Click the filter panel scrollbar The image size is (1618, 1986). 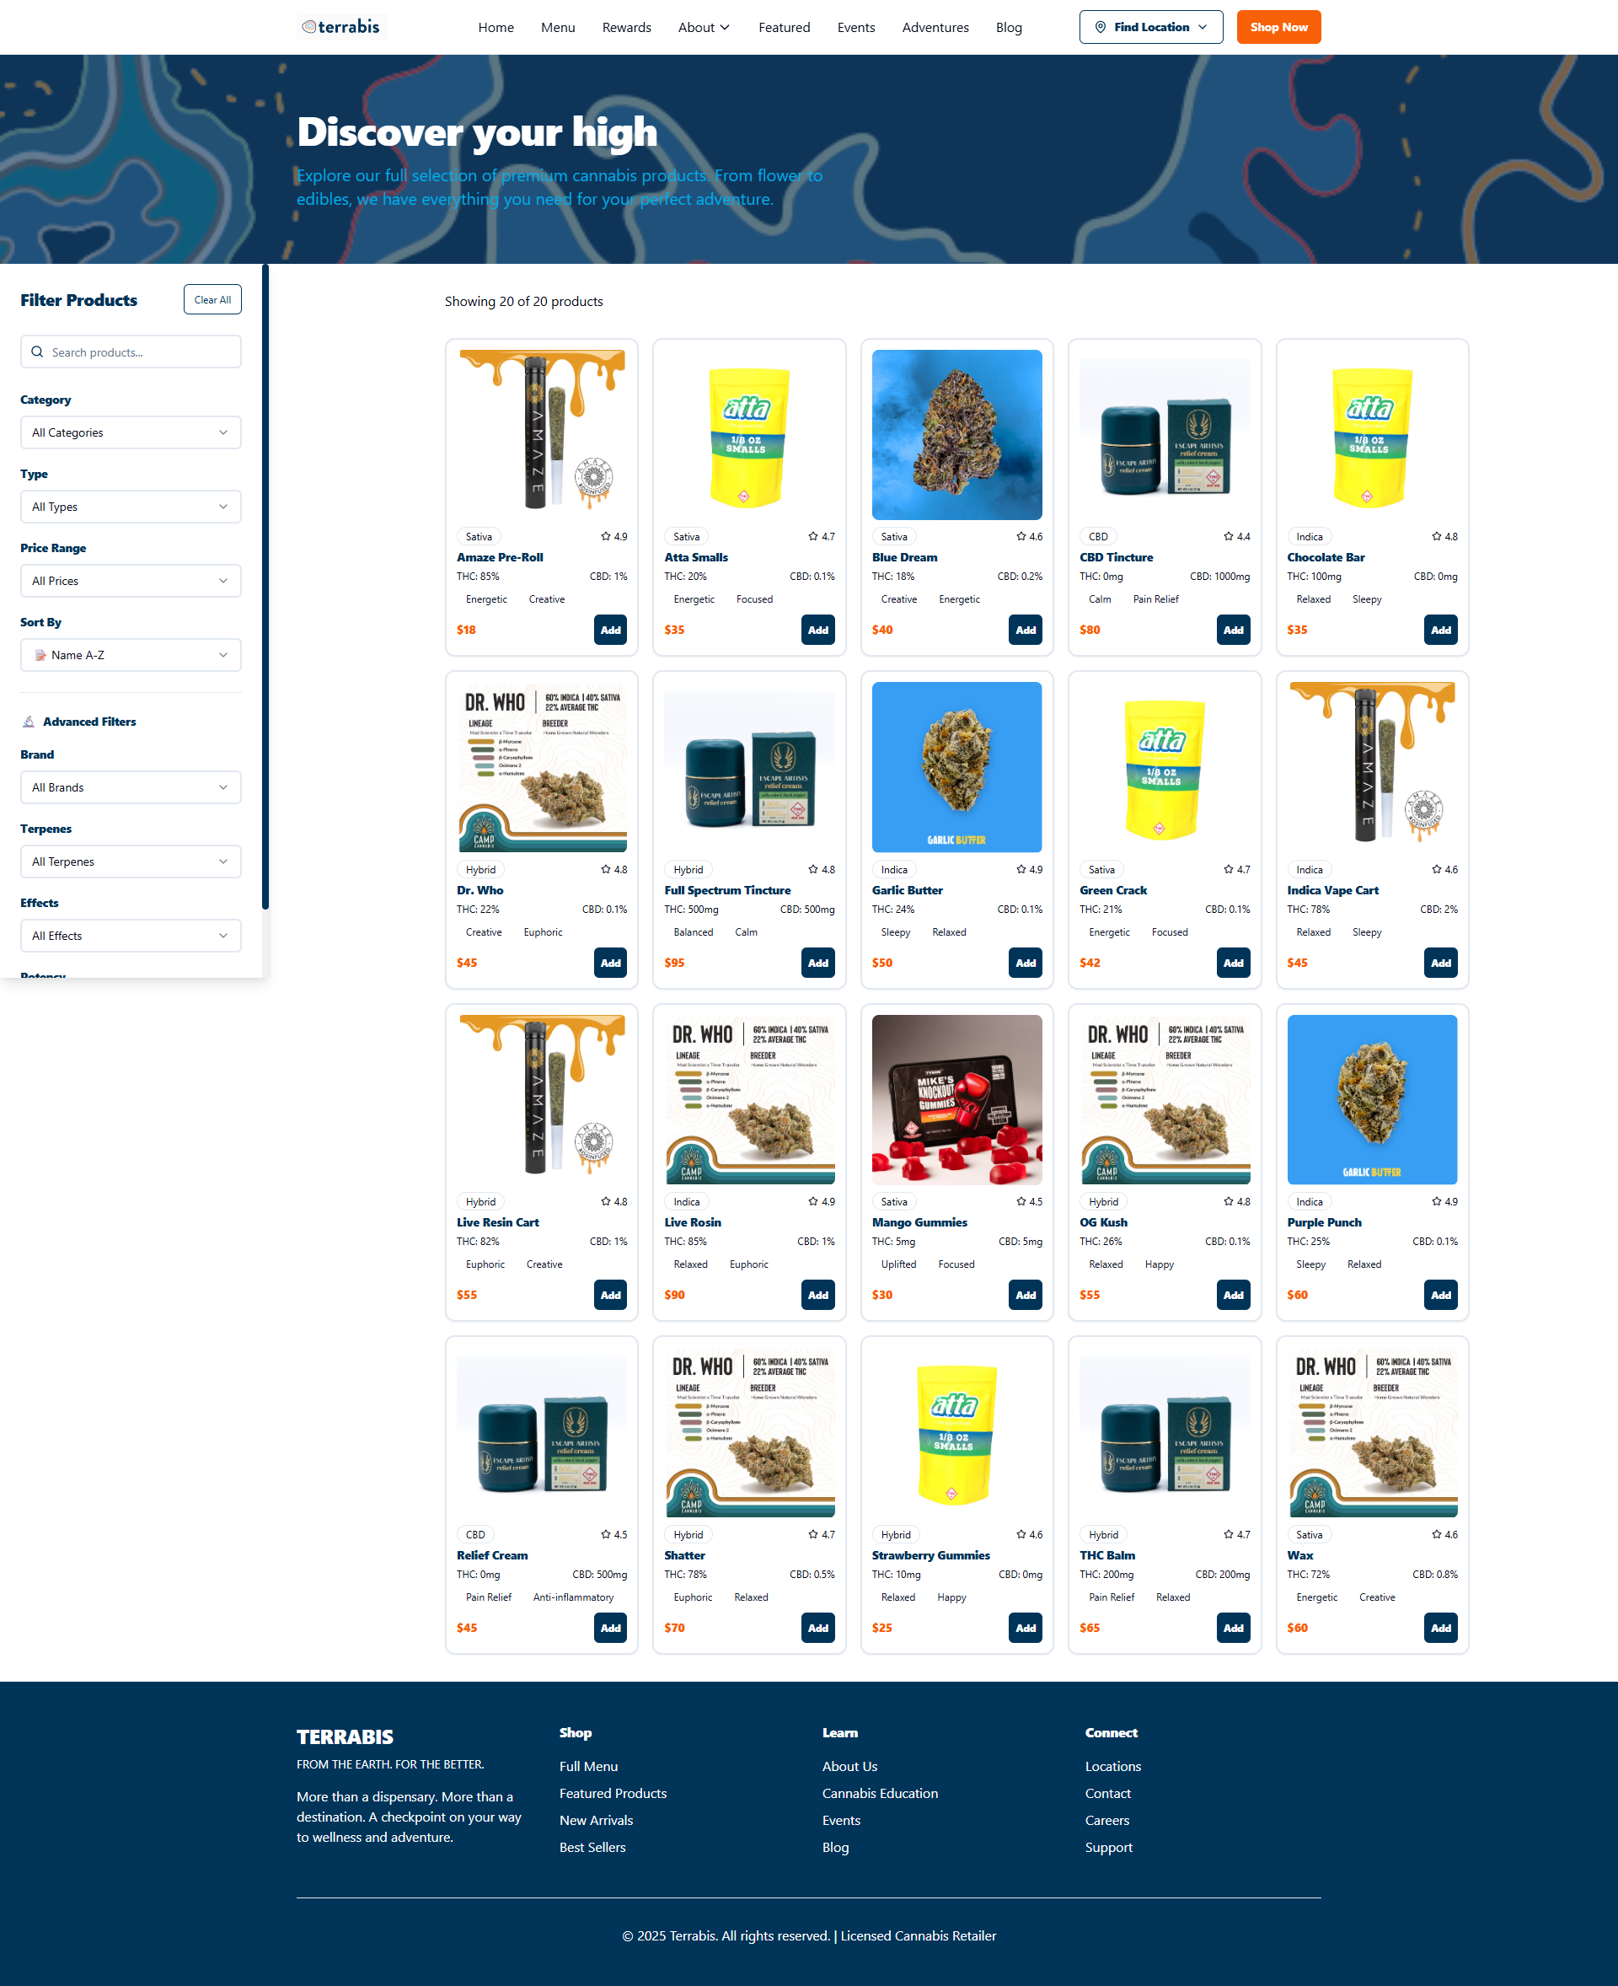click(x=265, y=588)
